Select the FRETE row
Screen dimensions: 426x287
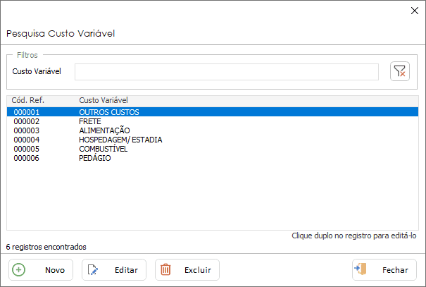(213, 121)
